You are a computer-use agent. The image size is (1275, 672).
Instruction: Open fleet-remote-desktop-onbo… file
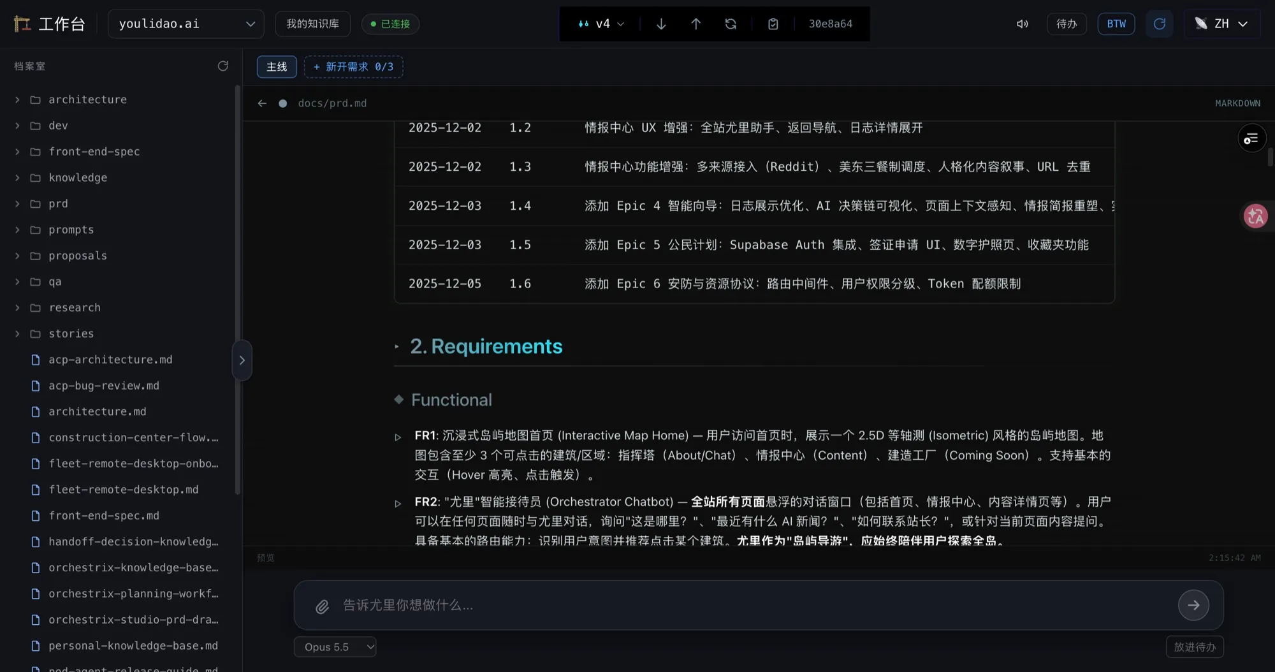(118, 464)
